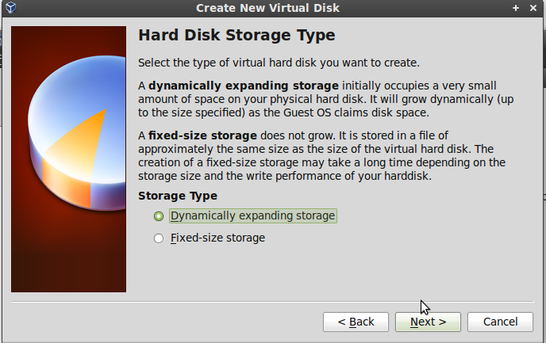Click the Fixed-size storage option label

coord(217,238)
